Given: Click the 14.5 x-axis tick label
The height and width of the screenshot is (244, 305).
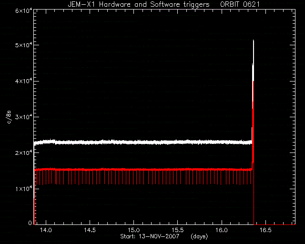Looking at the screenshot, I should coord(90,230).
